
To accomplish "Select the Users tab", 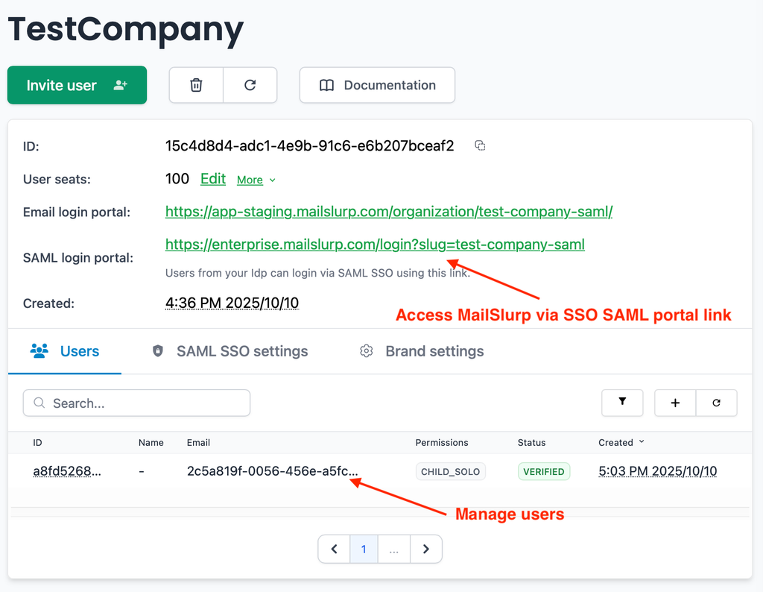I will pyautogui.click(x=65, y=351).
